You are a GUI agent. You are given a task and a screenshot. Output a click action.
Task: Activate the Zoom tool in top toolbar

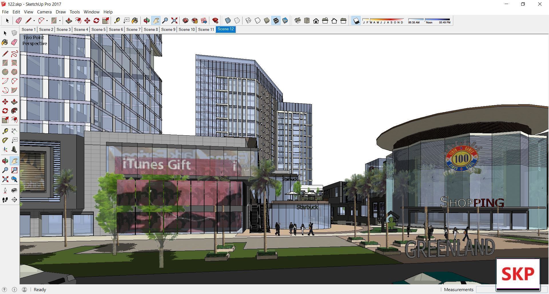[x=165, y=21]
